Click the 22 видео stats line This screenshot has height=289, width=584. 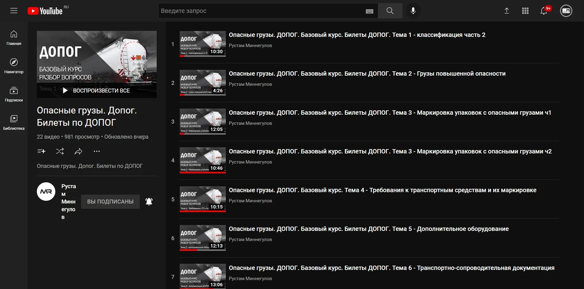pos(92,137)
